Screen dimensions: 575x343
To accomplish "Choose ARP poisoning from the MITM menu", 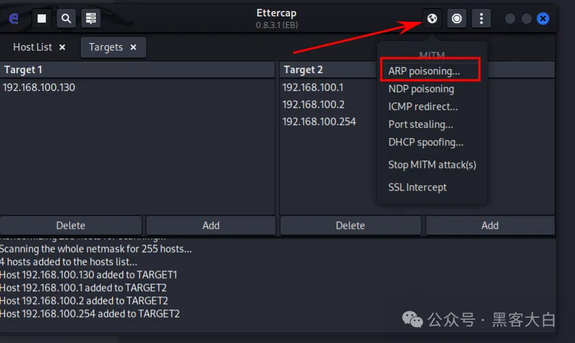I will 424,71.
